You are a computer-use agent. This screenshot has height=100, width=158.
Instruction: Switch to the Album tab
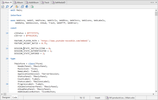pos(18,2)
